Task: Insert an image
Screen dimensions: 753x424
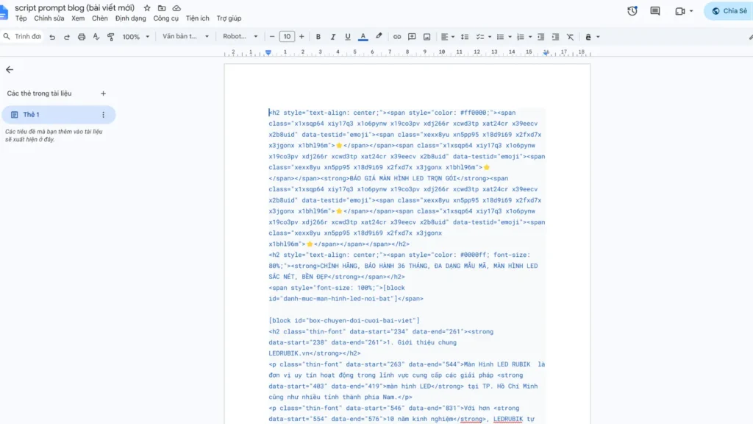Action: click(427, 37)
